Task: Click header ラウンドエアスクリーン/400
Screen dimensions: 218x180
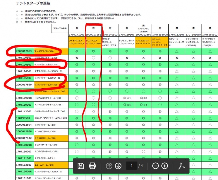Action: [x=94, y=42]
